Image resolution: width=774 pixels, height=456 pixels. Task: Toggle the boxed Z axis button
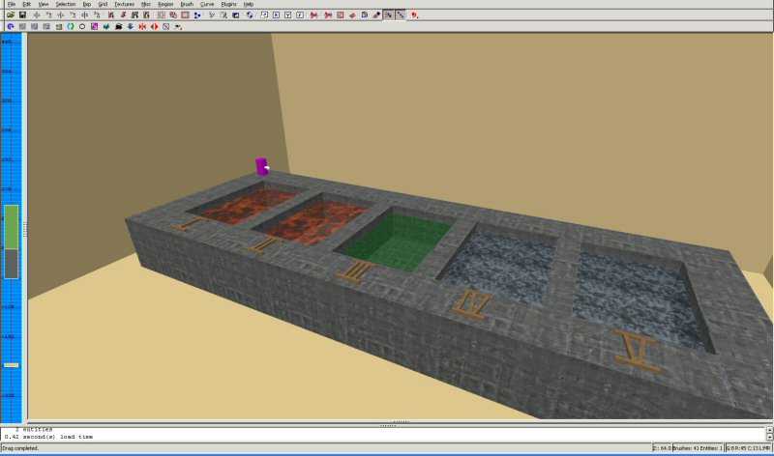pyautogui.click(x=300, y=15)
